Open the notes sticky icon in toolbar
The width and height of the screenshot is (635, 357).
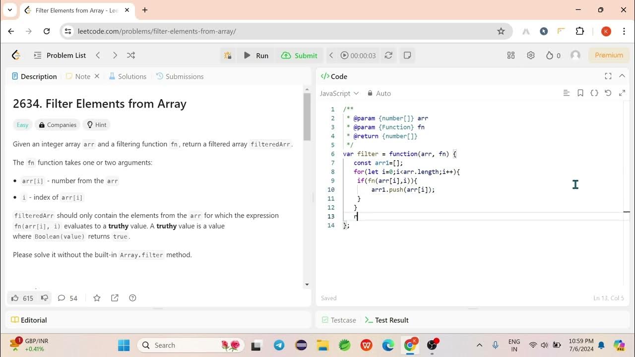(x=407, y=56)
